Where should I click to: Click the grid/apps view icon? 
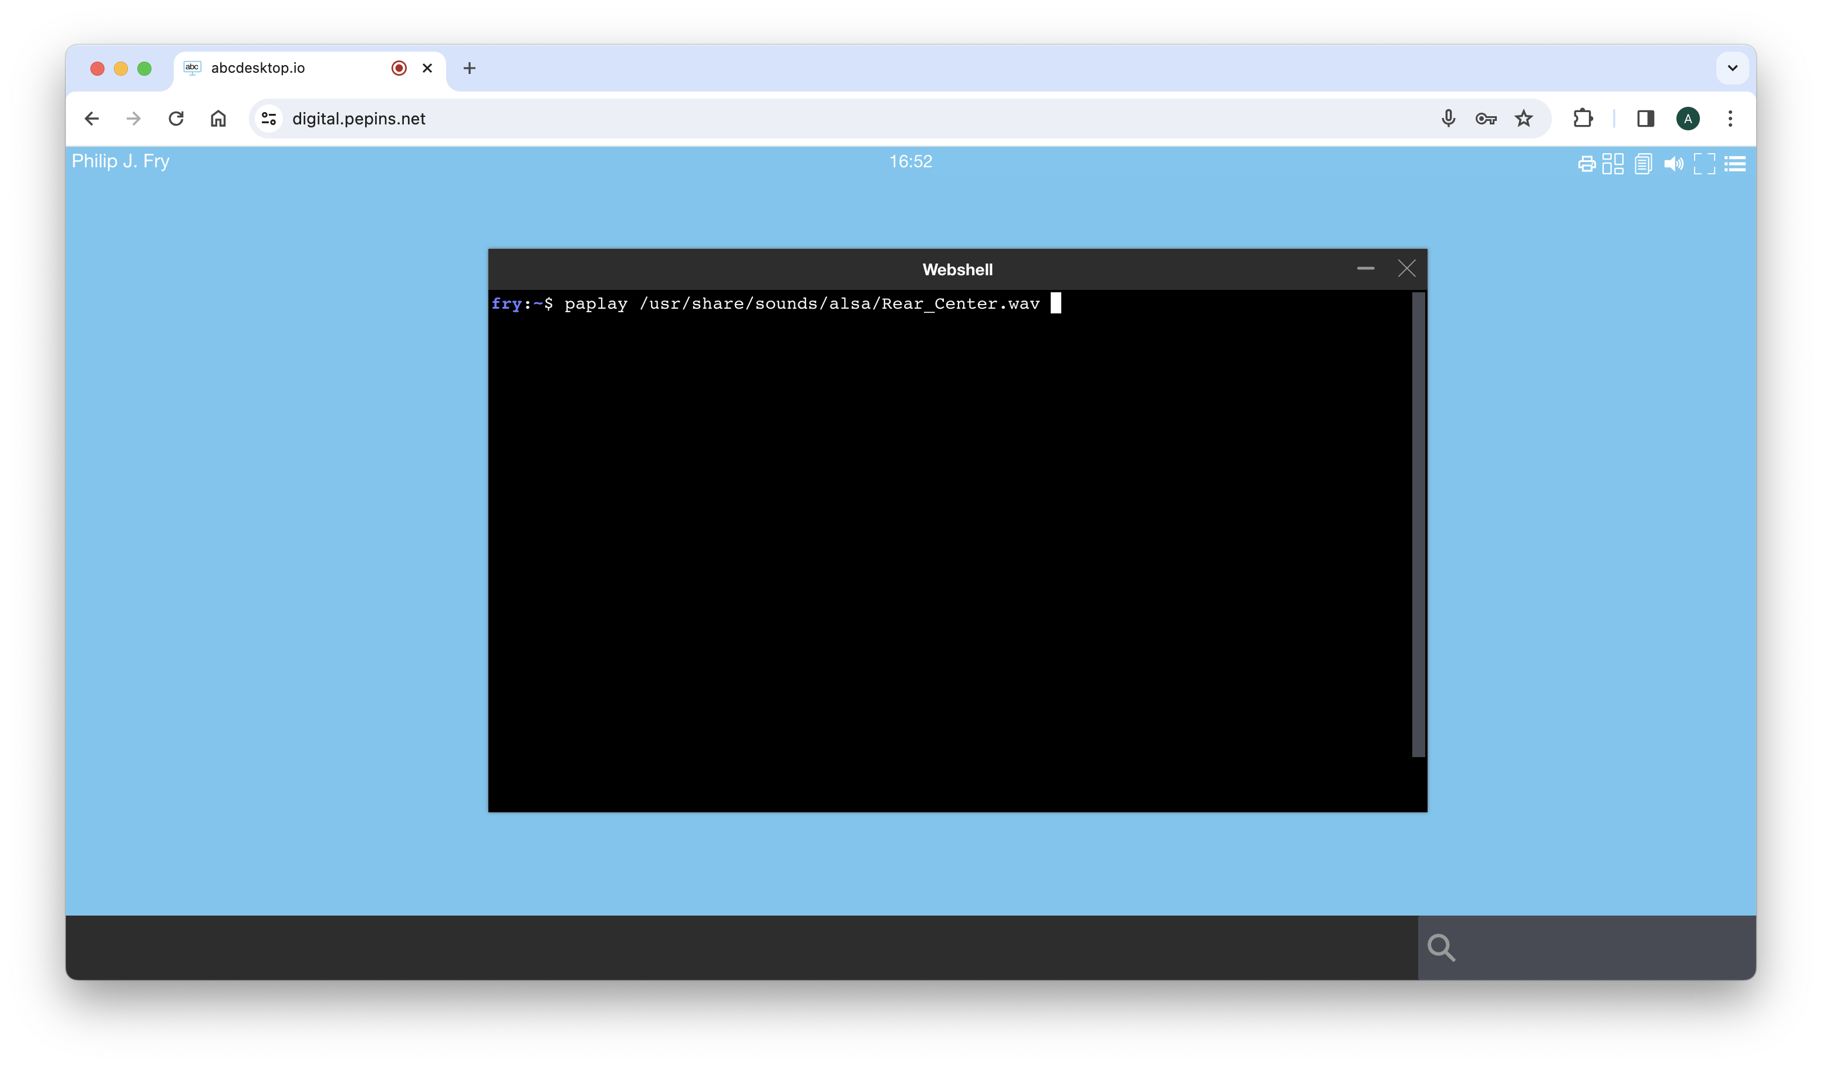1612,163
